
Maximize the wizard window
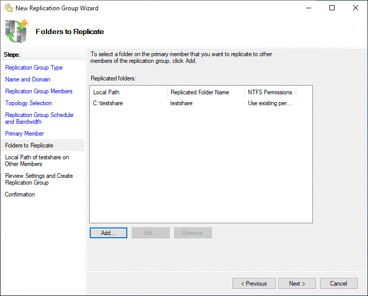coord(332,8)
